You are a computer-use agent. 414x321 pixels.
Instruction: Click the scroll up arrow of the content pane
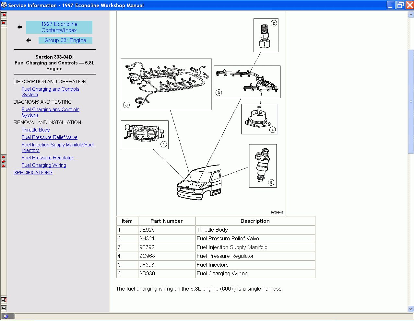tap(411, 15)
